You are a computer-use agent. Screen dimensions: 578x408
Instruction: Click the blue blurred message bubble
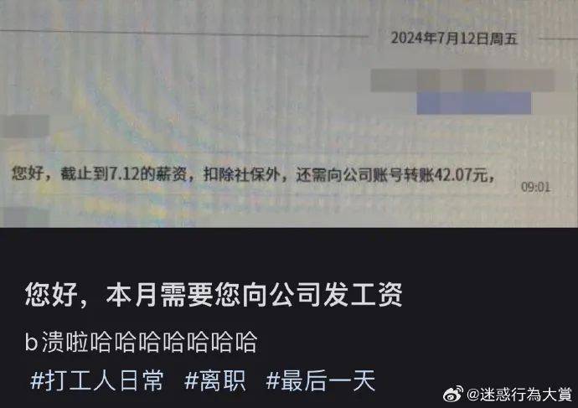click(474, 103)
